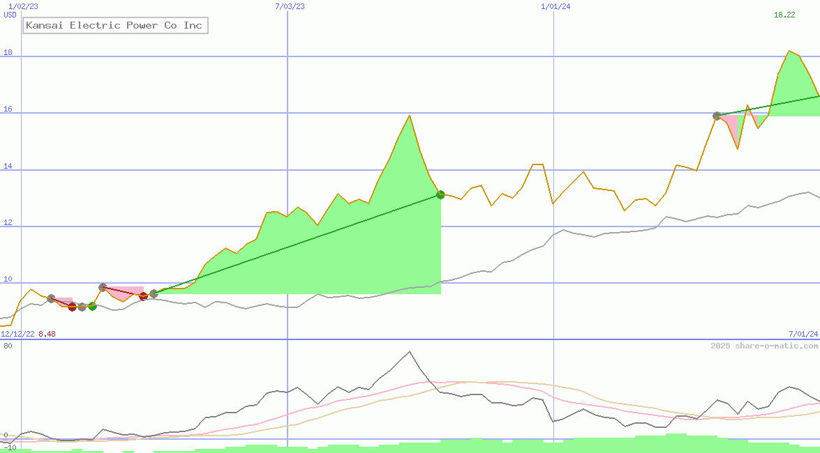Click the 18.22 high price label

pyautogui.click(x=784, y=15)
